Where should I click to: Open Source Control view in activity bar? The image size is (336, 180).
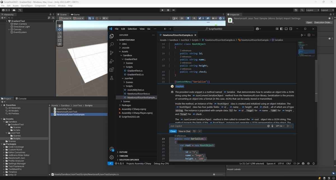point(112,53)
